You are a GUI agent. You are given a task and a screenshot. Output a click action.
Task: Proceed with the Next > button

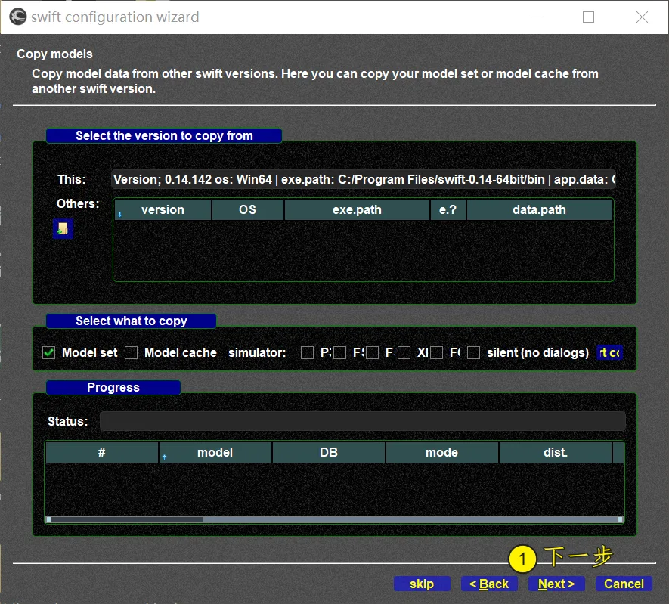pyautogui.click(x=556, y=584)
